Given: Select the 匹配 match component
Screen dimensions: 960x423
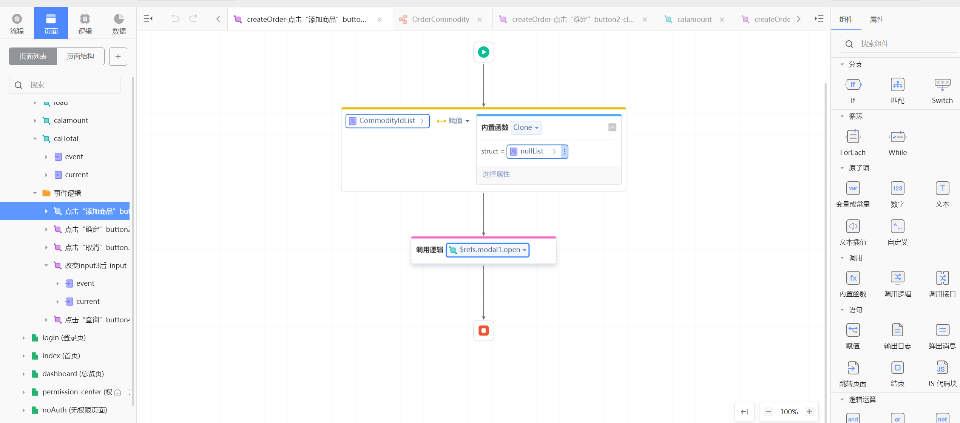Looking at the screenshot, I should point(897,90).
